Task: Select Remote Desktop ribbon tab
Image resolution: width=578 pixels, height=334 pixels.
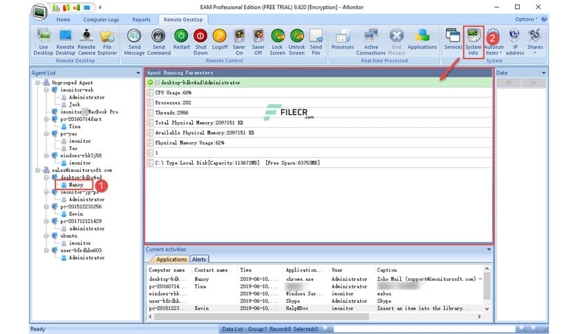Action: tap(183, 19)
